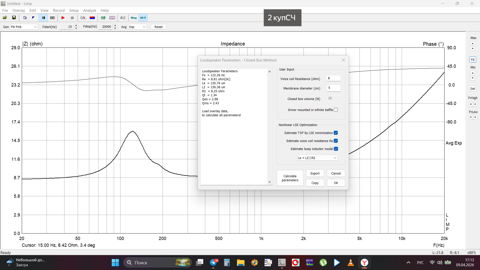
Task: Click the save floppy disk icon
Action: [14, 18]
